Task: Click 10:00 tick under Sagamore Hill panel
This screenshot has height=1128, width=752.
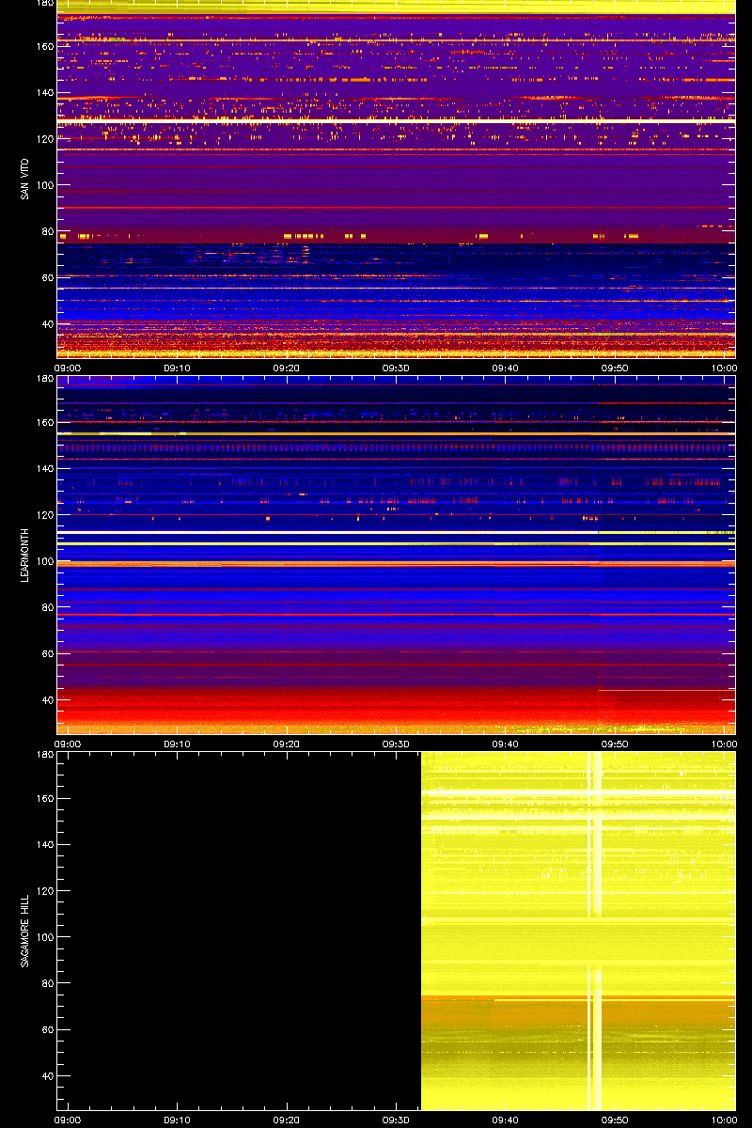Action: (x=724, y=1120)
